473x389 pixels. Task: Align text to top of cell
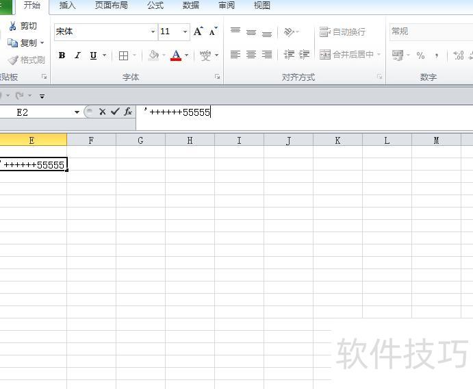point(235,31)
